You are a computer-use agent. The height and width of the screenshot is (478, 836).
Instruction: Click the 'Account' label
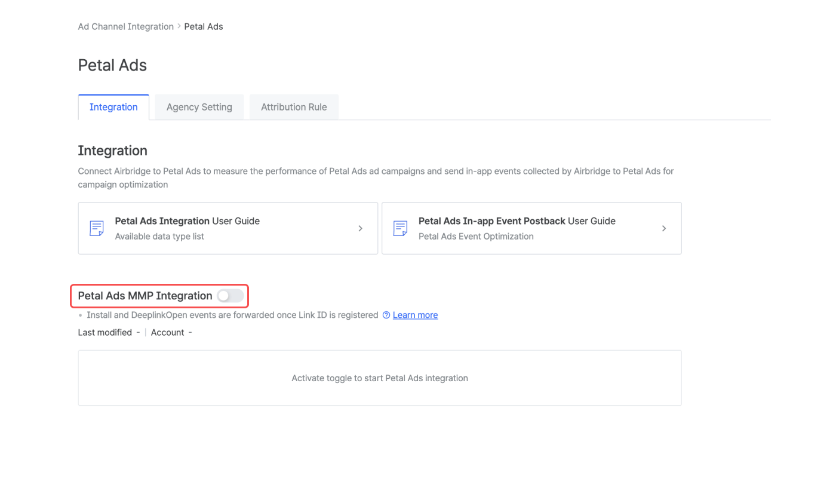(168, 332)
